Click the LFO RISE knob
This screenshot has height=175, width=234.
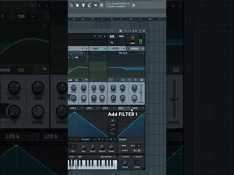(83, 147)
